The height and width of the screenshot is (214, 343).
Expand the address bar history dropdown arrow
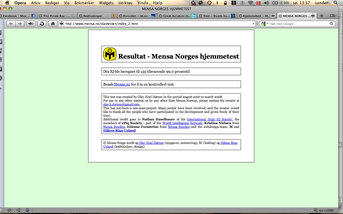pos(253,24)
